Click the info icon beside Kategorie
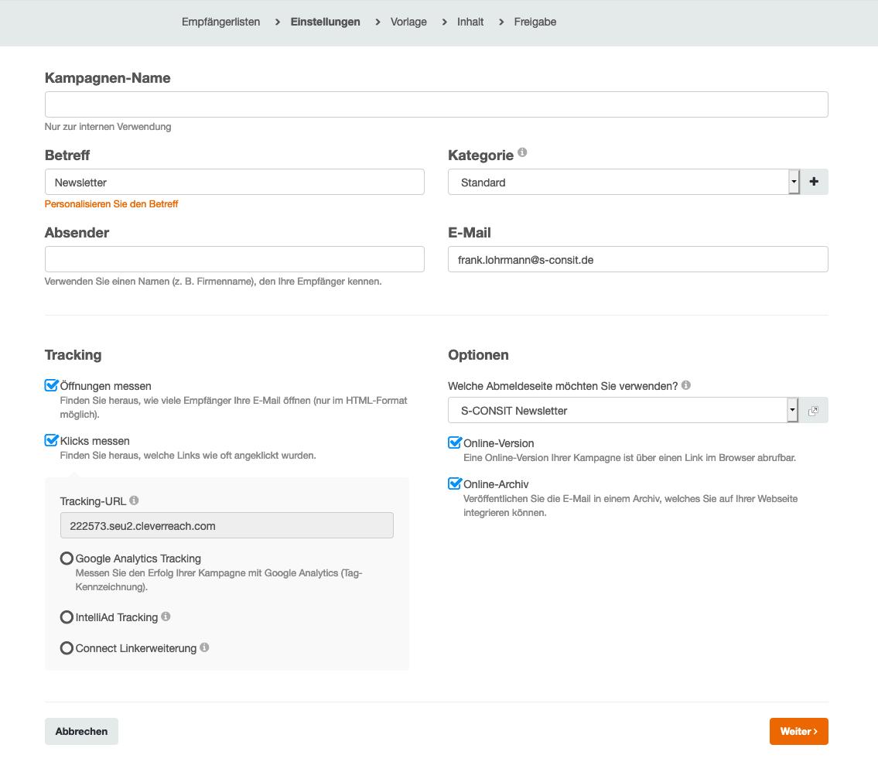The width and height of the screenshot is (878, 772). click(x=522, y=153)
